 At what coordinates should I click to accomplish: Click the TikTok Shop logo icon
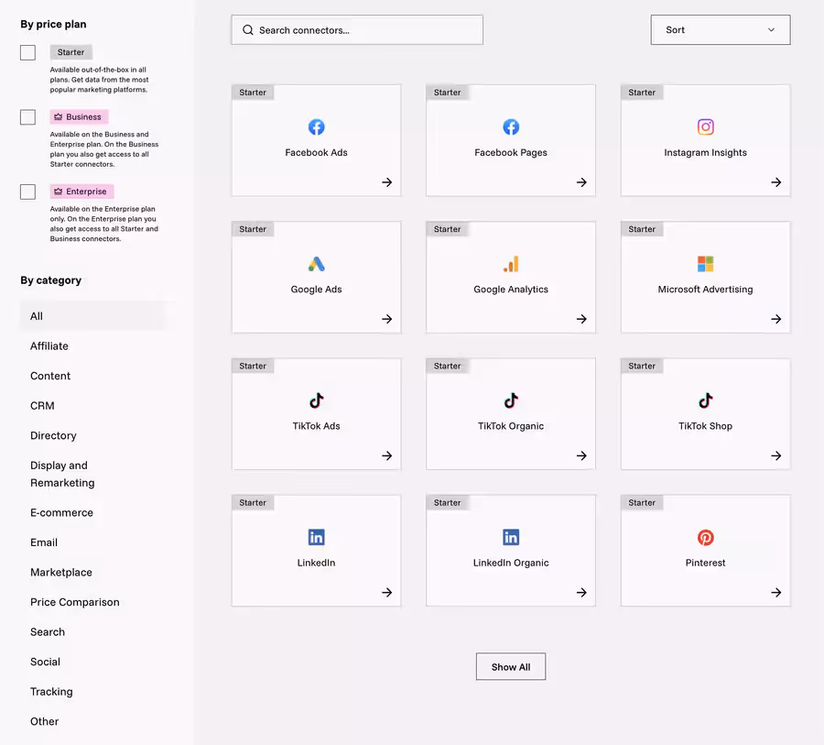point(705,400)
